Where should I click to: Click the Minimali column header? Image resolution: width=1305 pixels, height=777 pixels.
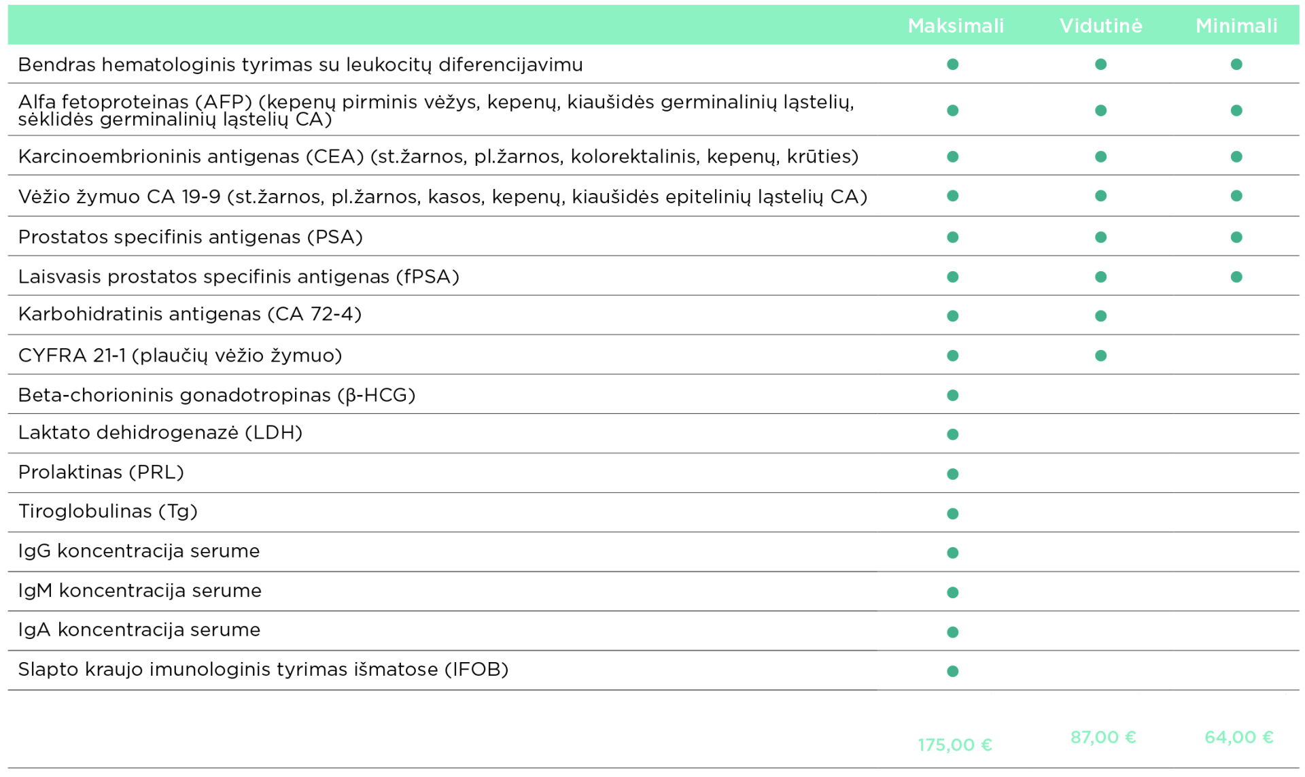tap(1236, 26)
